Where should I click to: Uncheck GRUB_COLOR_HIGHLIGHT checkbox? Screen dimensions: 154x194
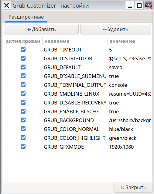pyautogui.click(x=23, y=138)
